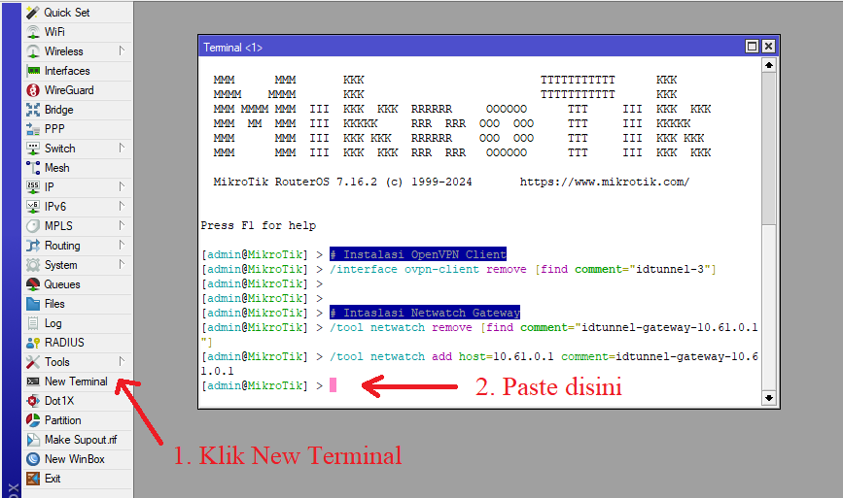
Task: Click the Bridge icon in sidebar
Action: (33, 110)
